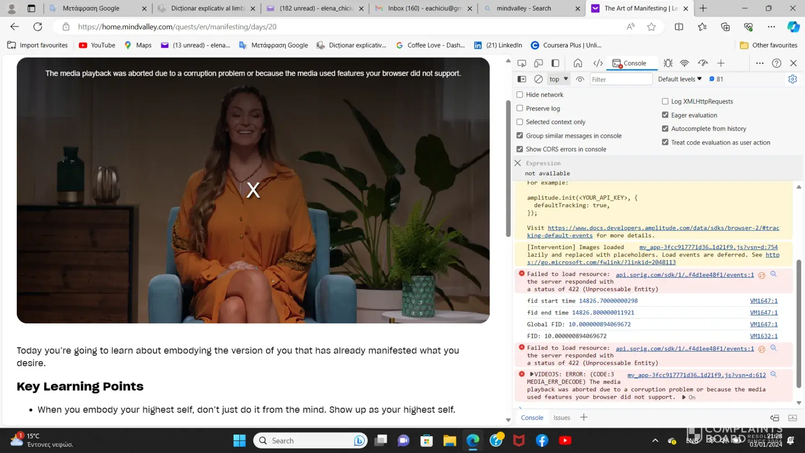Enable the Hide network checkbox
This screenshot has width=805, height=453.
pos(520,95)
